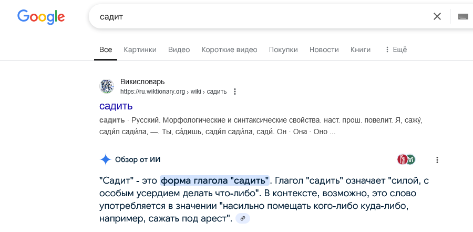Expand the "Ещё" more options menu

tap(396, 49)
